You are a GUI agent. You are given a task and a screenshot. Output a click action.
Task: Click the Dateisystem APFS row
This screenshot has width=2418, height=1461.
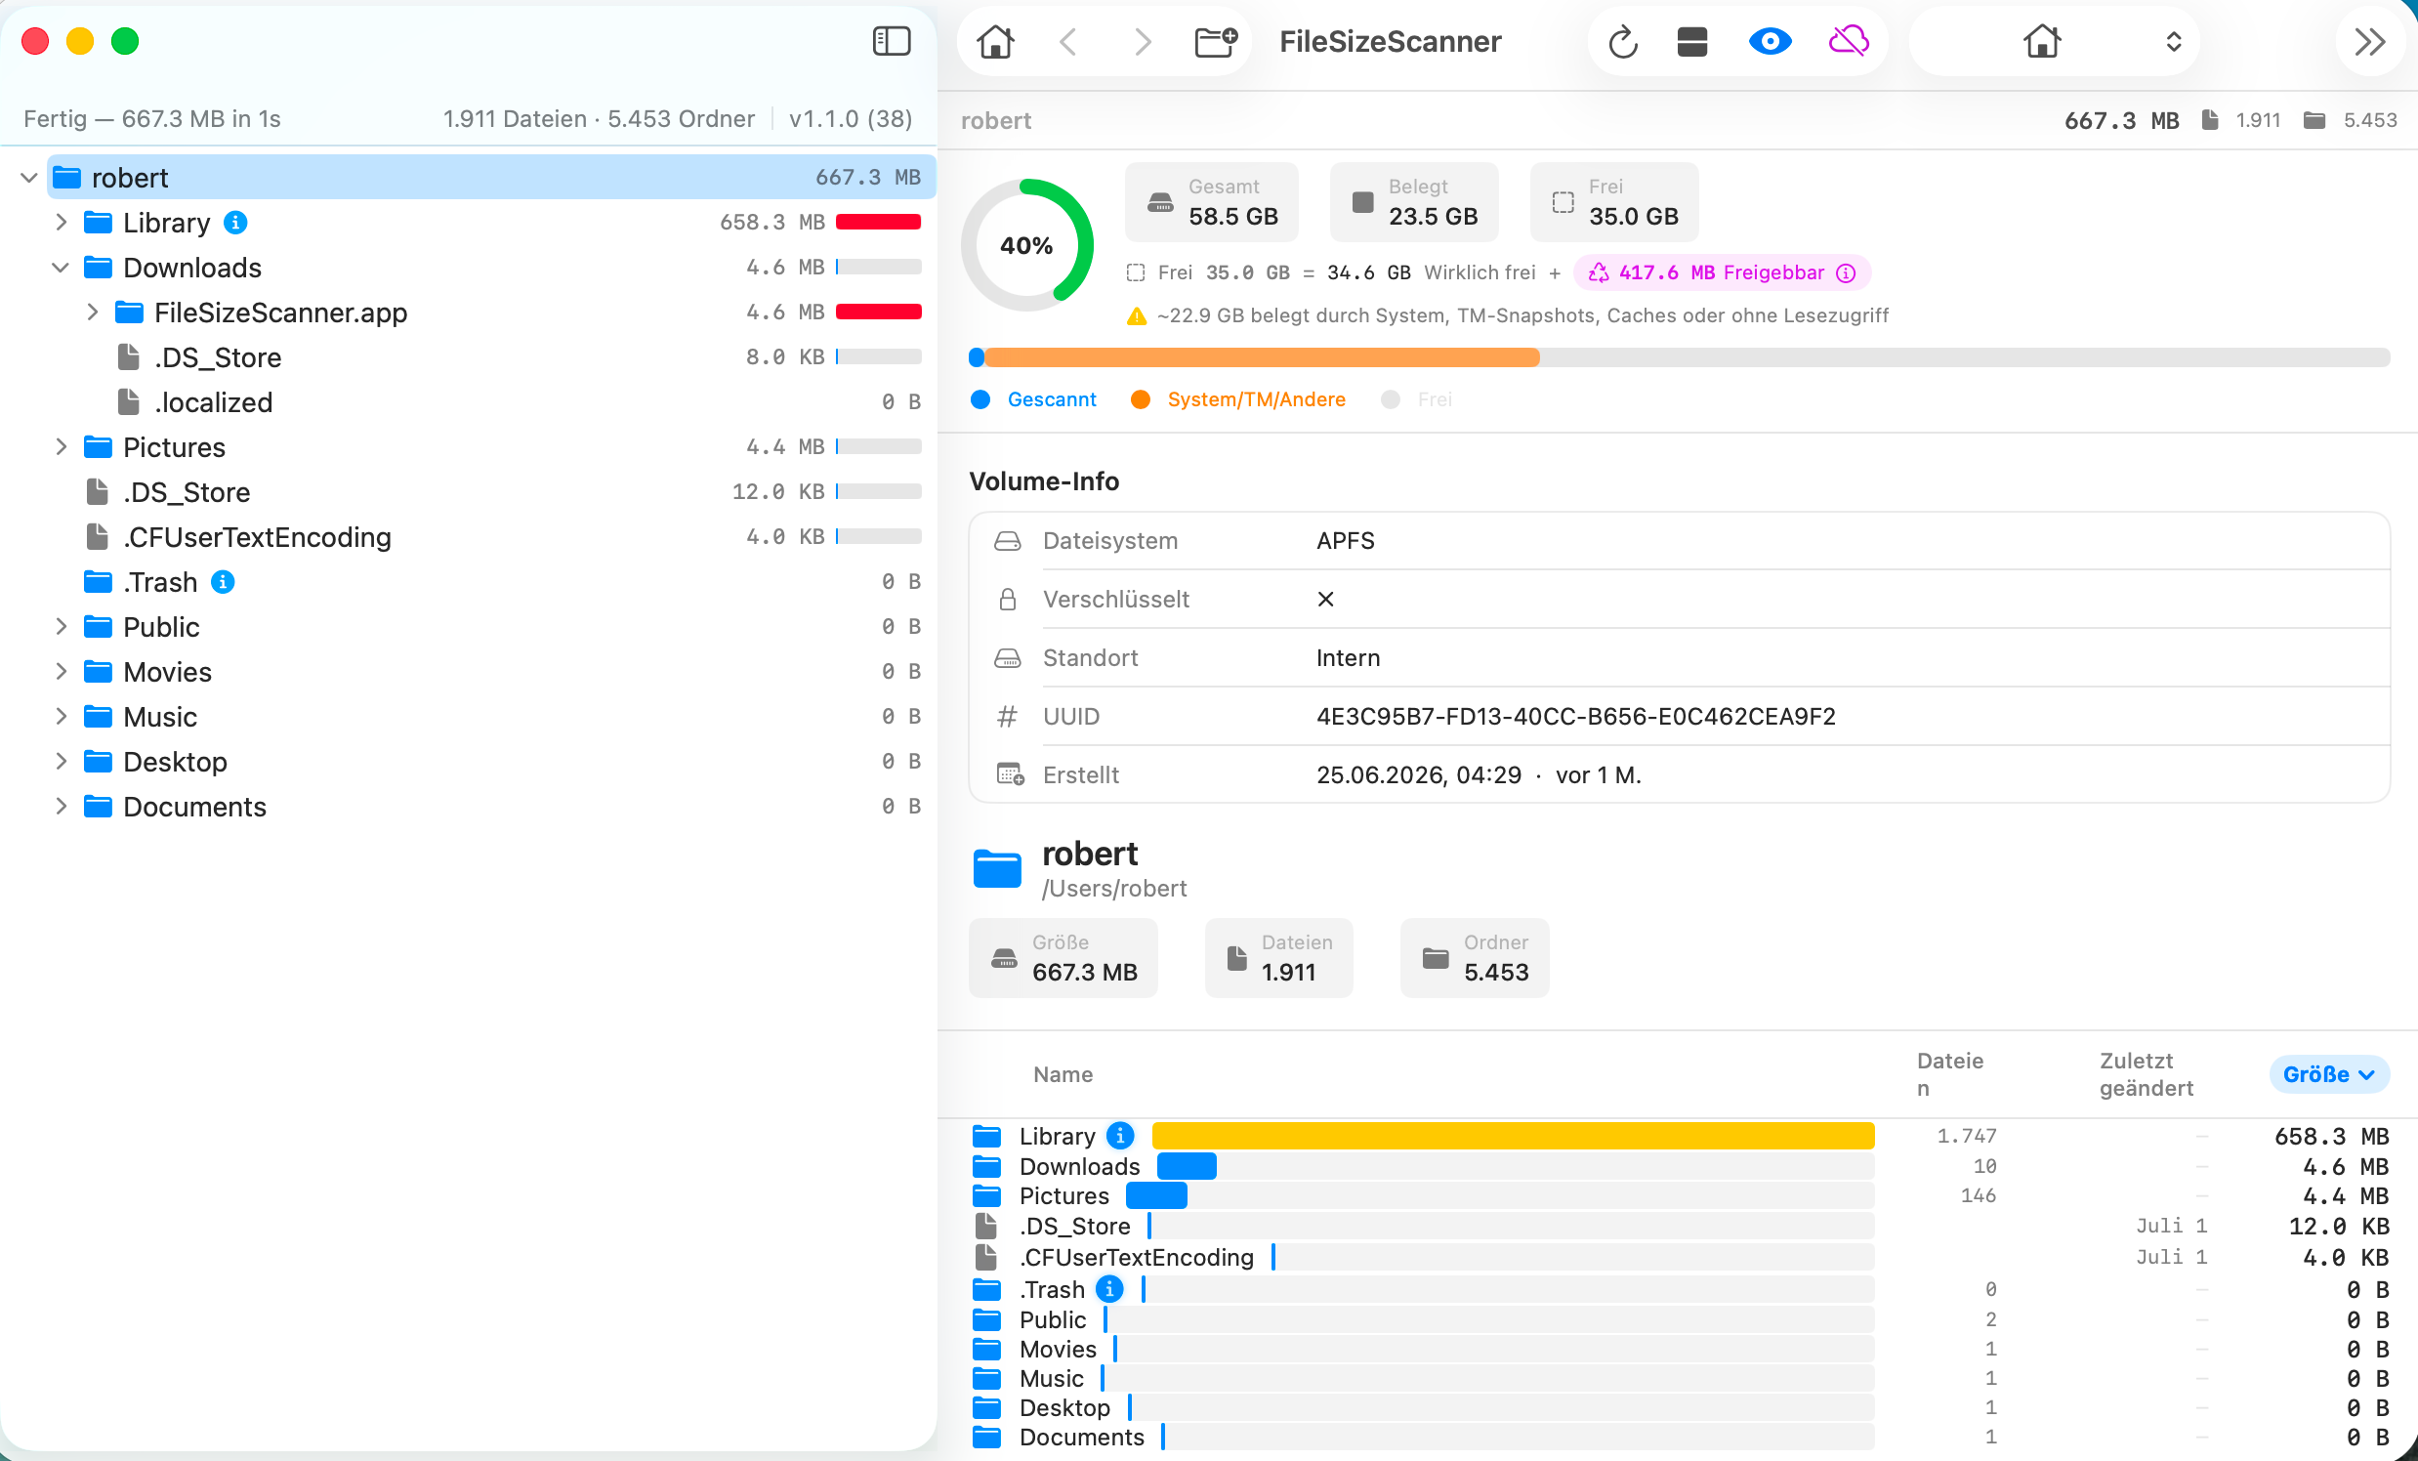pyautogui.click(x=1680, y=541)
